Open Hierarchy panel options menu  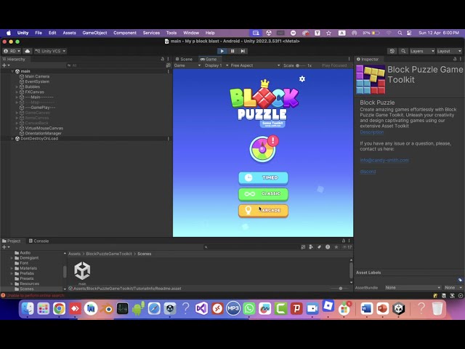point(168,59)
